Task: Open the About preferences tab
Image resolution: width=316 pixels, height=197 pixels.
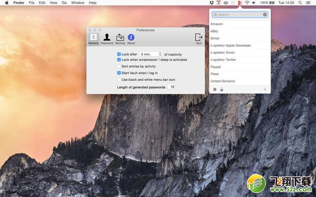Action: 131,39
